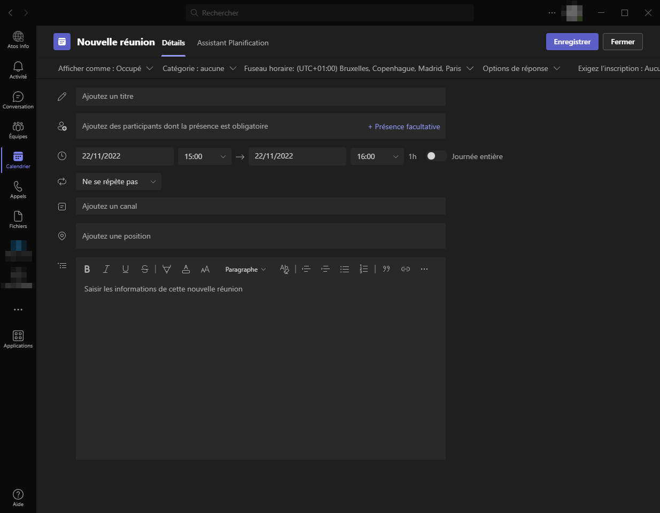660x513 pixels.
Task: Insert a quote block
Action: tap(386, 269)
